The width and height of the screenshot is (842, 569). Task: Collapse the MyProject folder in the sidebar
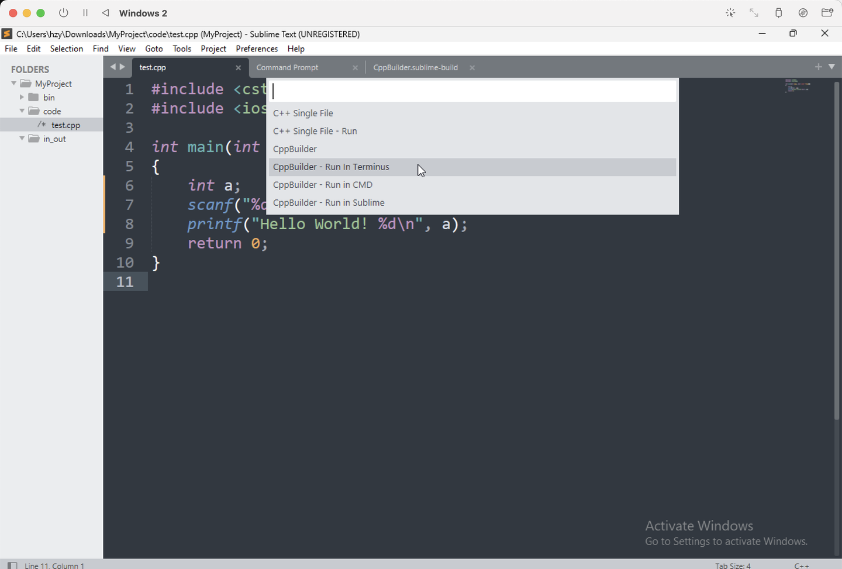click(13, 83)
